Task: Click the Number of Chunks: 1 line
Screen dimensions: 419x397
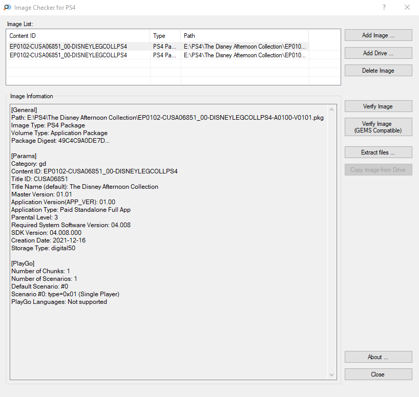Action: point(40,271)
